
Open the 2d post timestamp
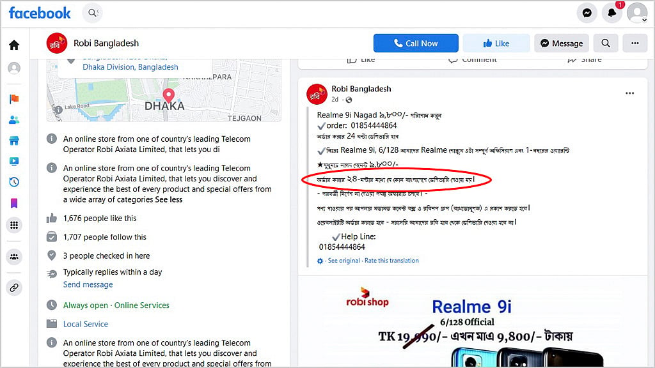[x=335, y=99]
